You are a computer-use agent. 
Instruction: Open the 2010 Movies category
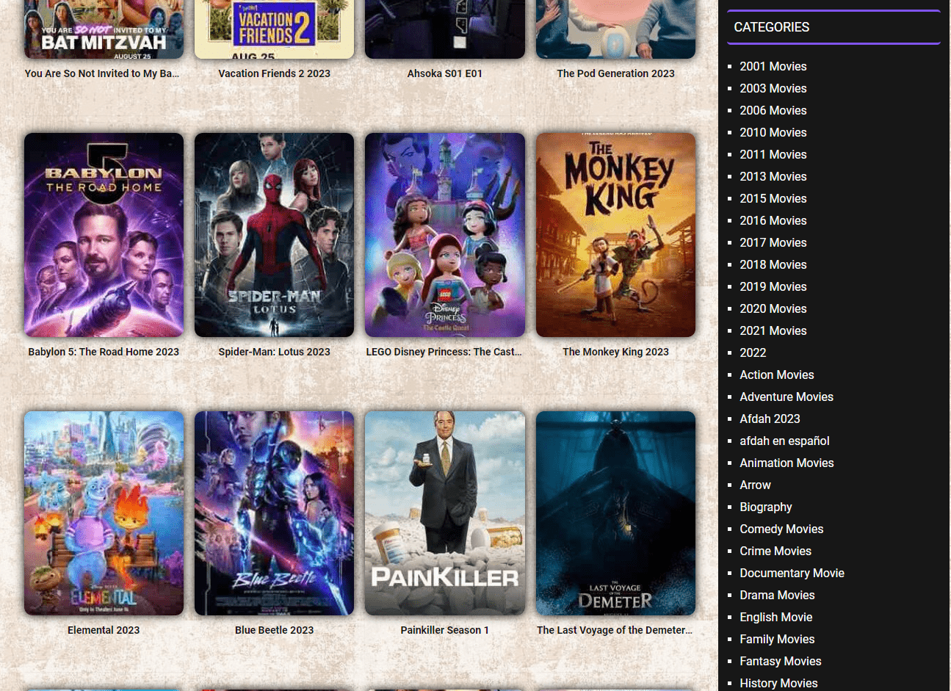pyautogui.click(x=773, y=132)
